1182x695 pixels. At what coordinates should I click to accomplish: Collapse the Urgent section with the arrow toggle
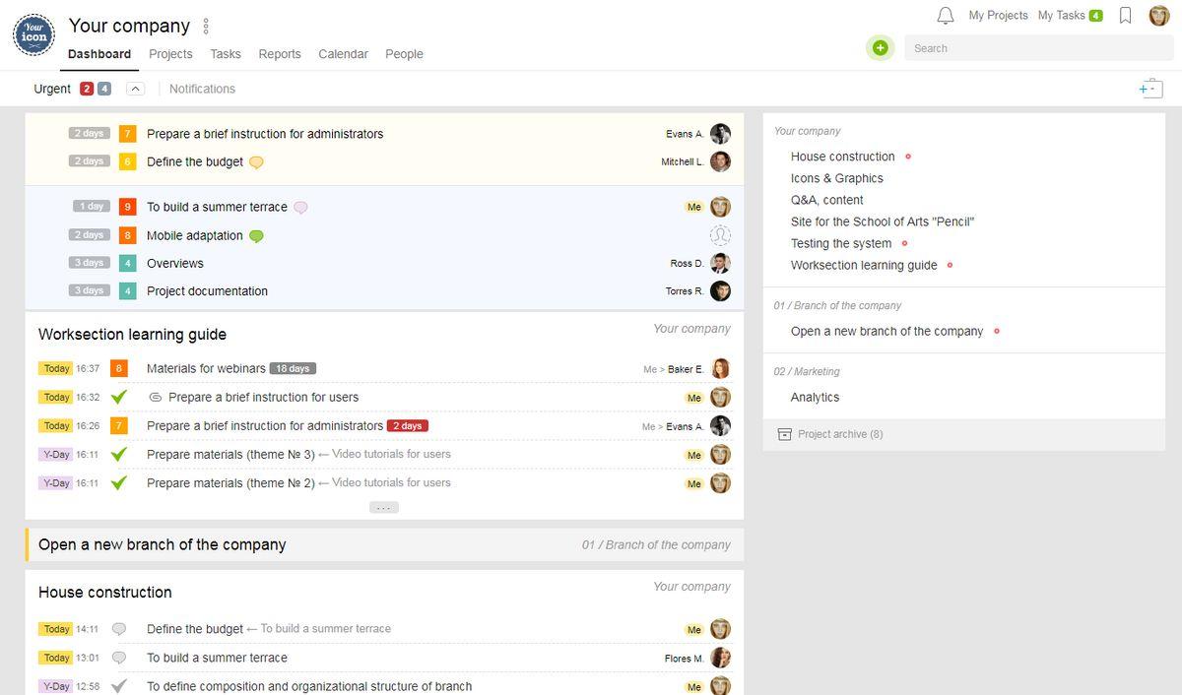(x=136, y=89)
